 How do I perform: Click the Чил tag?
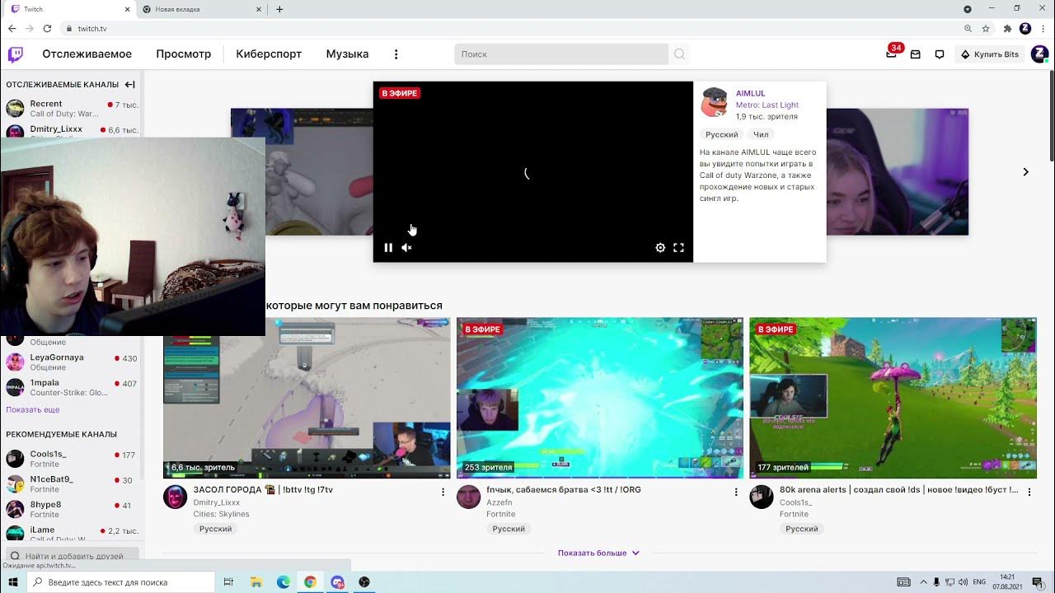(x=761, y=134)
